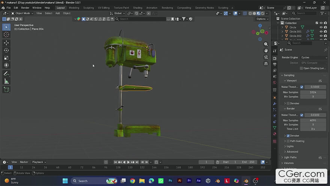
Task: Click Render Time Limit field
Action: click(313, 129)
